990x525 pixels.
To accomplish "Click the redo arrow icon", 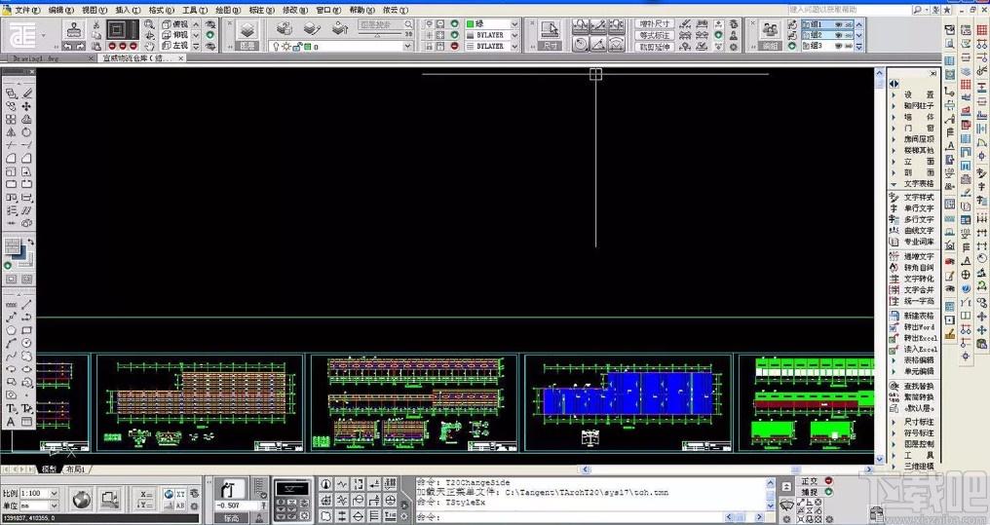I will (x=80, y=46).
